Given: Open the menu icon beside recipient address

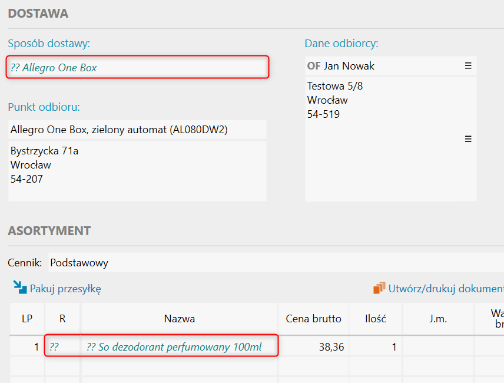Looking at the screenshot, I should click(468, 139).
